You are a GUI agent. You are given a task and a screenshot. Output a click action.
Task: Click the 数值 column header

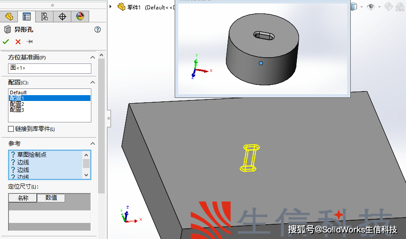[x=51, y=197]
